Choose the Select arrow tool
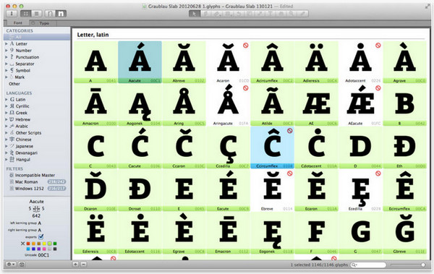 tap(195, 14)
